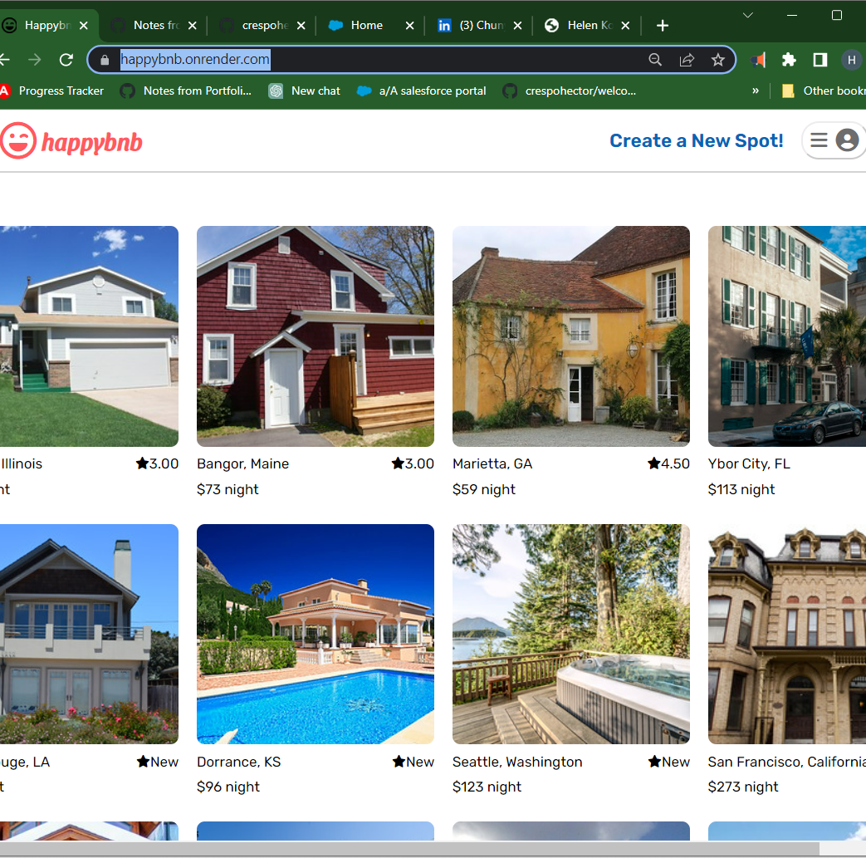Click the zoom magnifier icon in address bar
The image size is (866, 858).
tap(655, 60)
